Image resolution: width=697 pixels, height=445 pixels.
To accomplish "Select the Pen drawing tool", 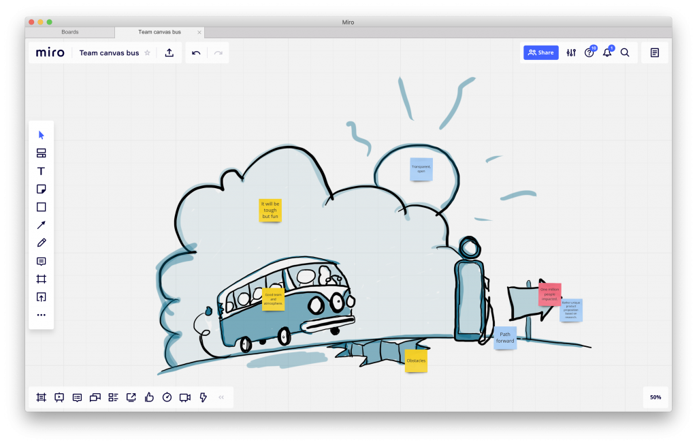I will point(41,243).
